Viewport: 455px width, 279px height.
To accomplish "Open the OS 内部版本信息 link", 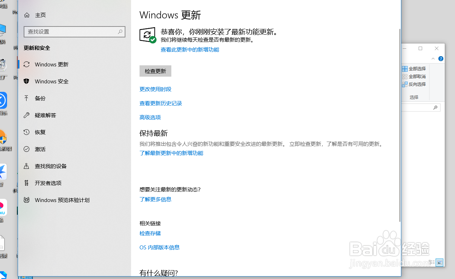I will click(x=160, y=248).
